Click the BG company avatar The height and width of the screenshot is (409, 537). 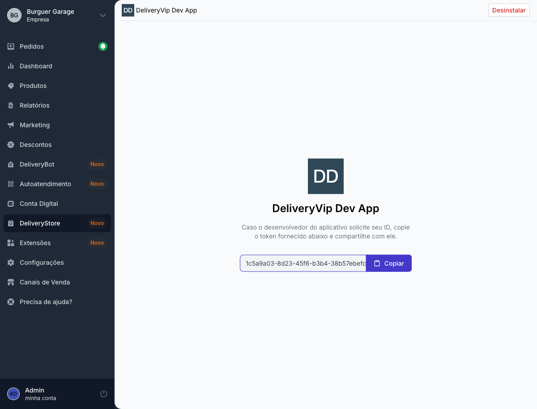tap(14, 15)
